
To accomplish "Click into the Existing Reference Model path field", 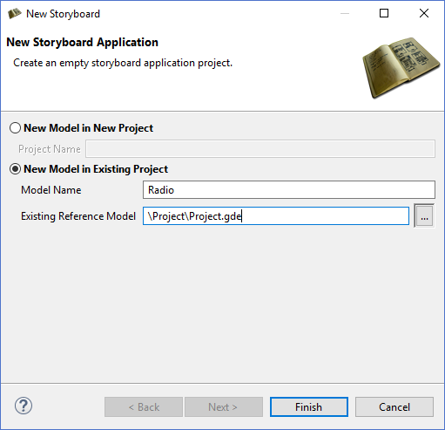I will [x=276, y=216].
